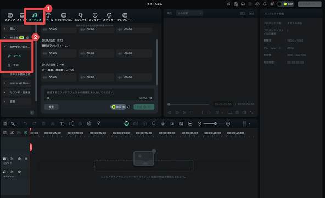Switch to the オーディオ (Audio) tab
This screenshot has width=325, height=198.
(35, 17)
